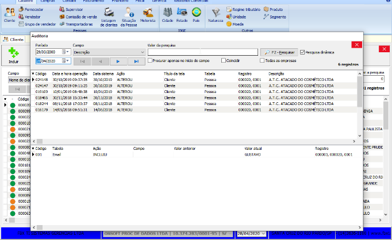
Task: Open Comissão de venda
Action: point(78,17)
